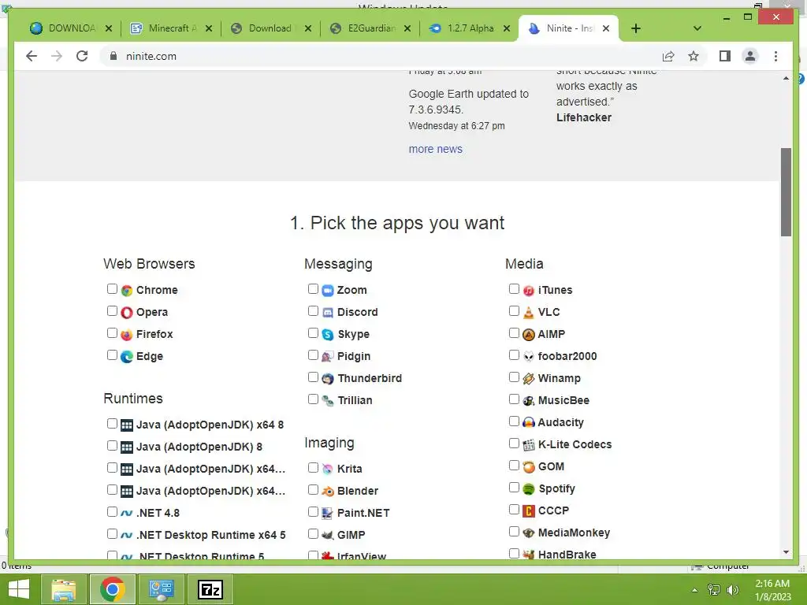Viewport: 807px width, 605px height.
Task: Open the Chrome three-dot menu
Action: point(775,56)
